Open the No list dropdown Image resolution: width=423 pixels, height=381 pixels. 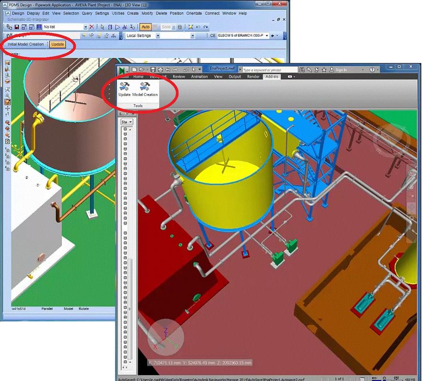pyautogui.click(x=86, y=27)
